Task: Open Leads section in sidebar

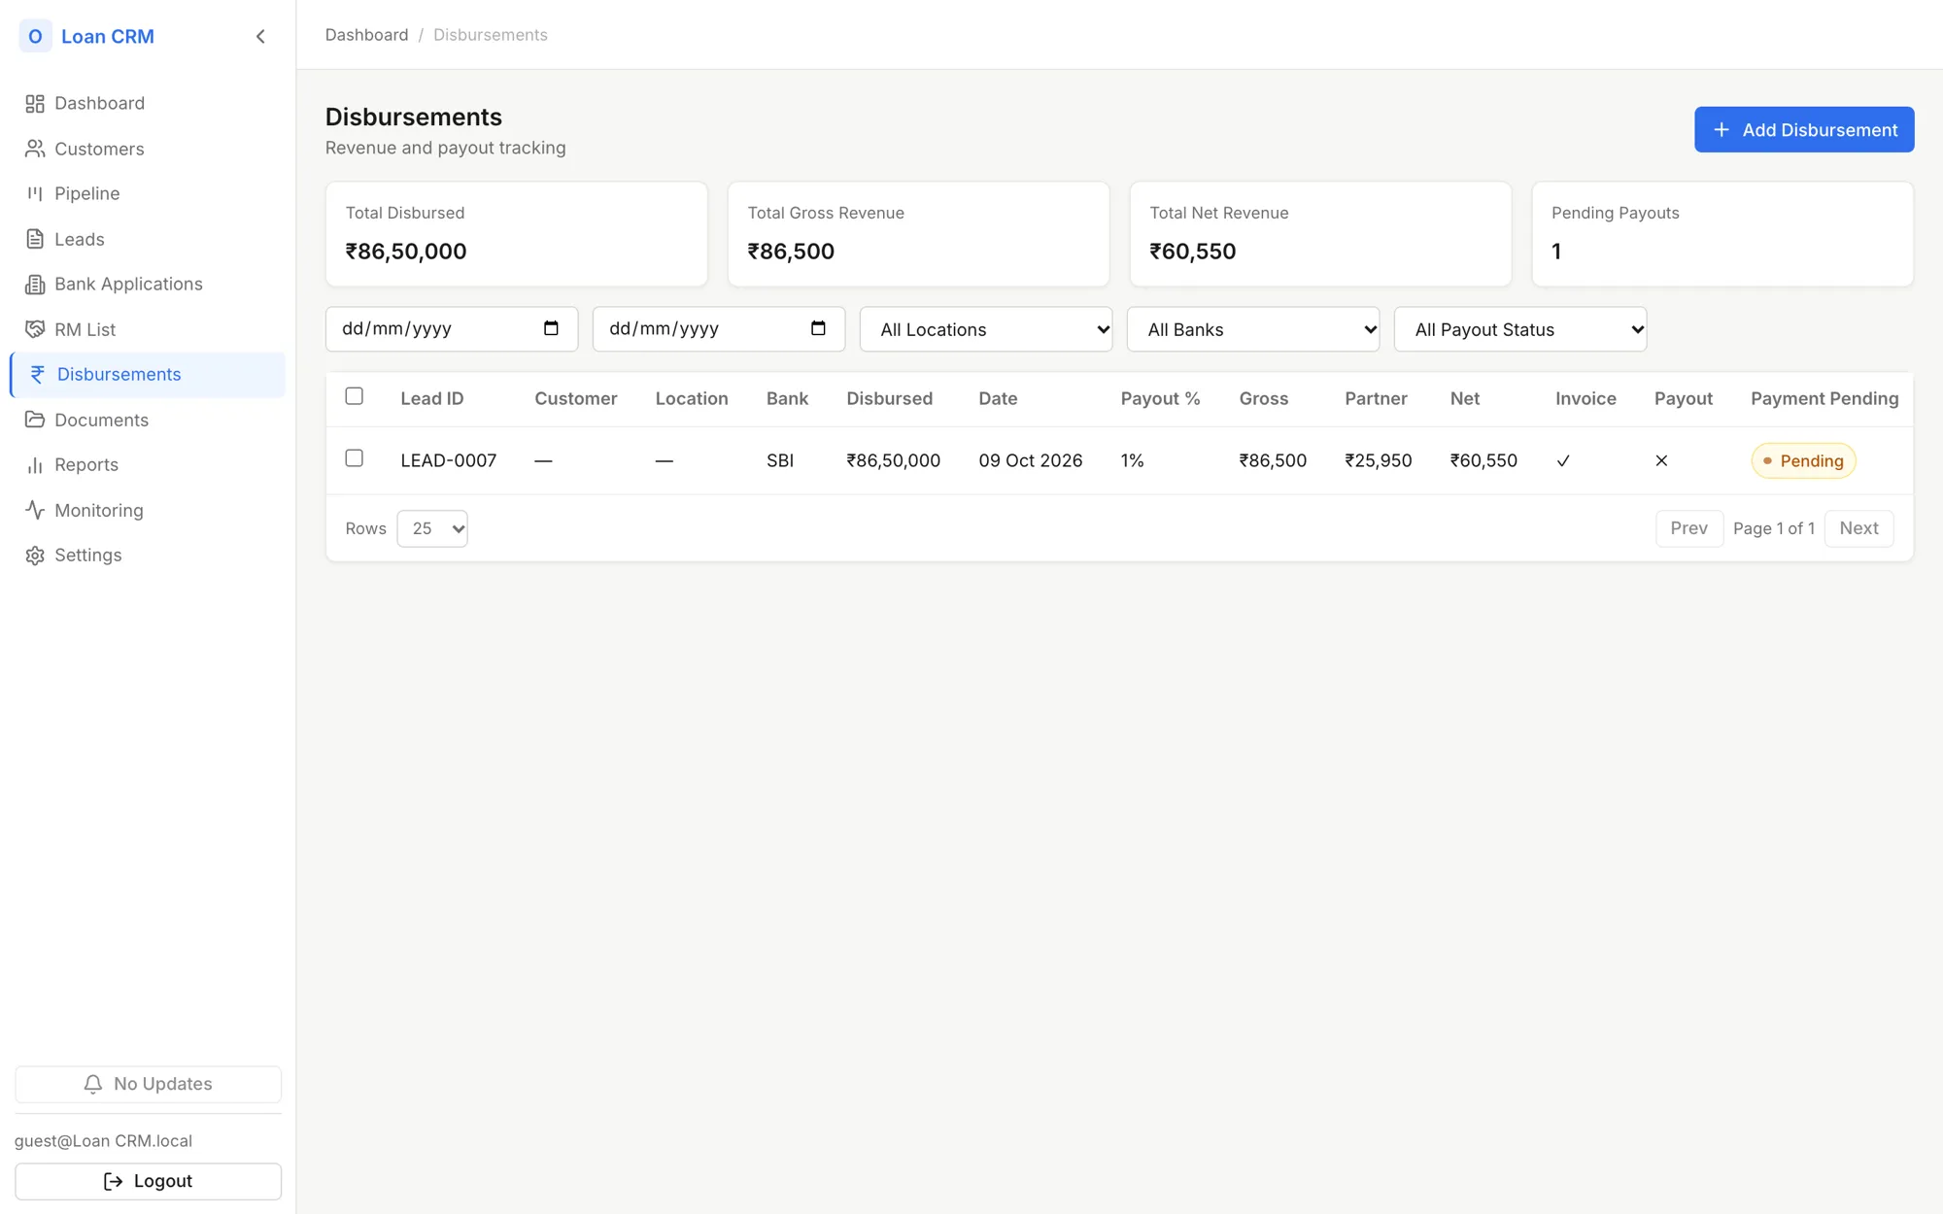Action: click(148, 239)
